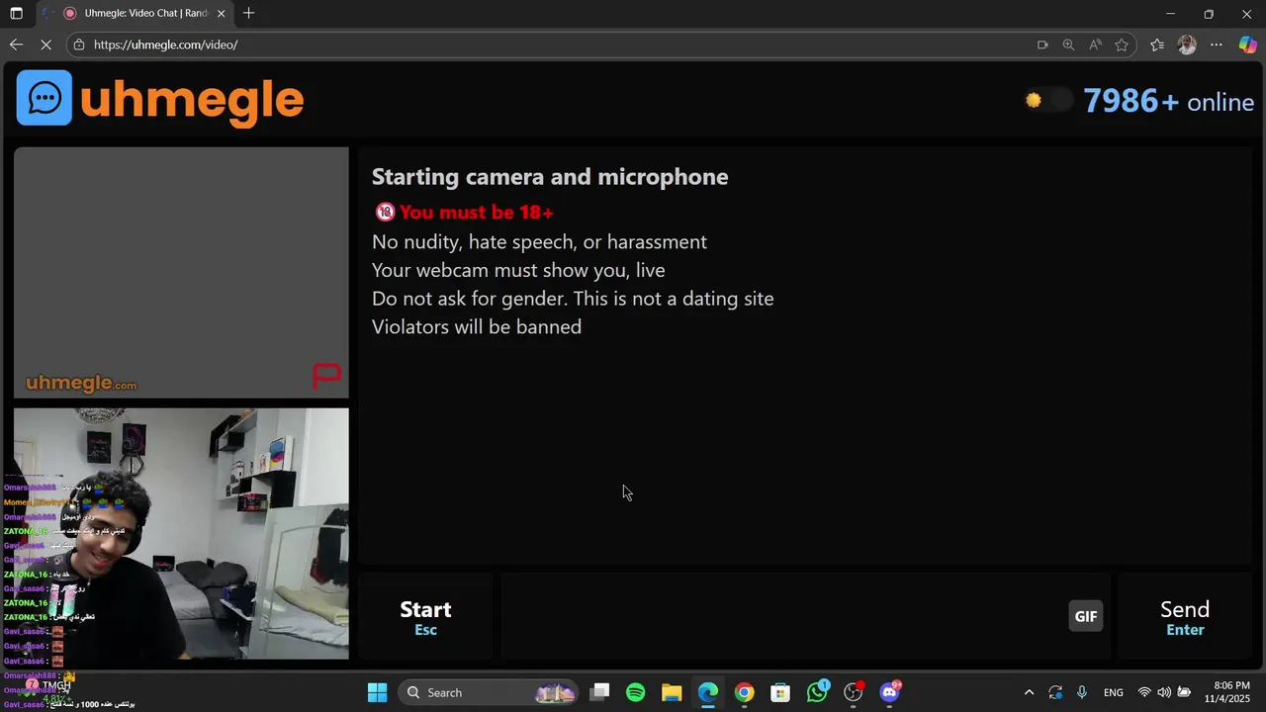Open the Favorites list icon
1266x712 pixels.
click(x=1157, y=44)
